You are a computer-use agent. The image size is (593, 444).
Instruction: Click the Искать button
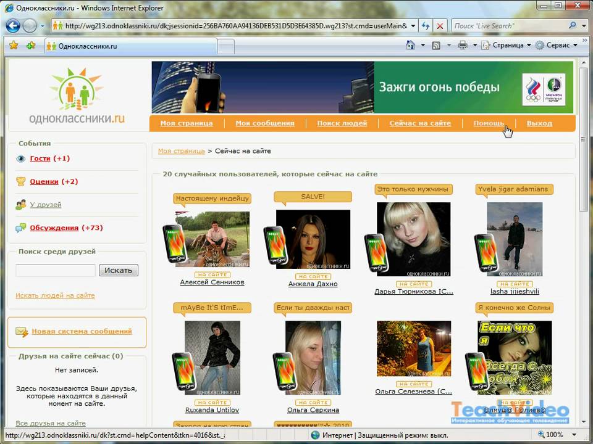[119, 270]
